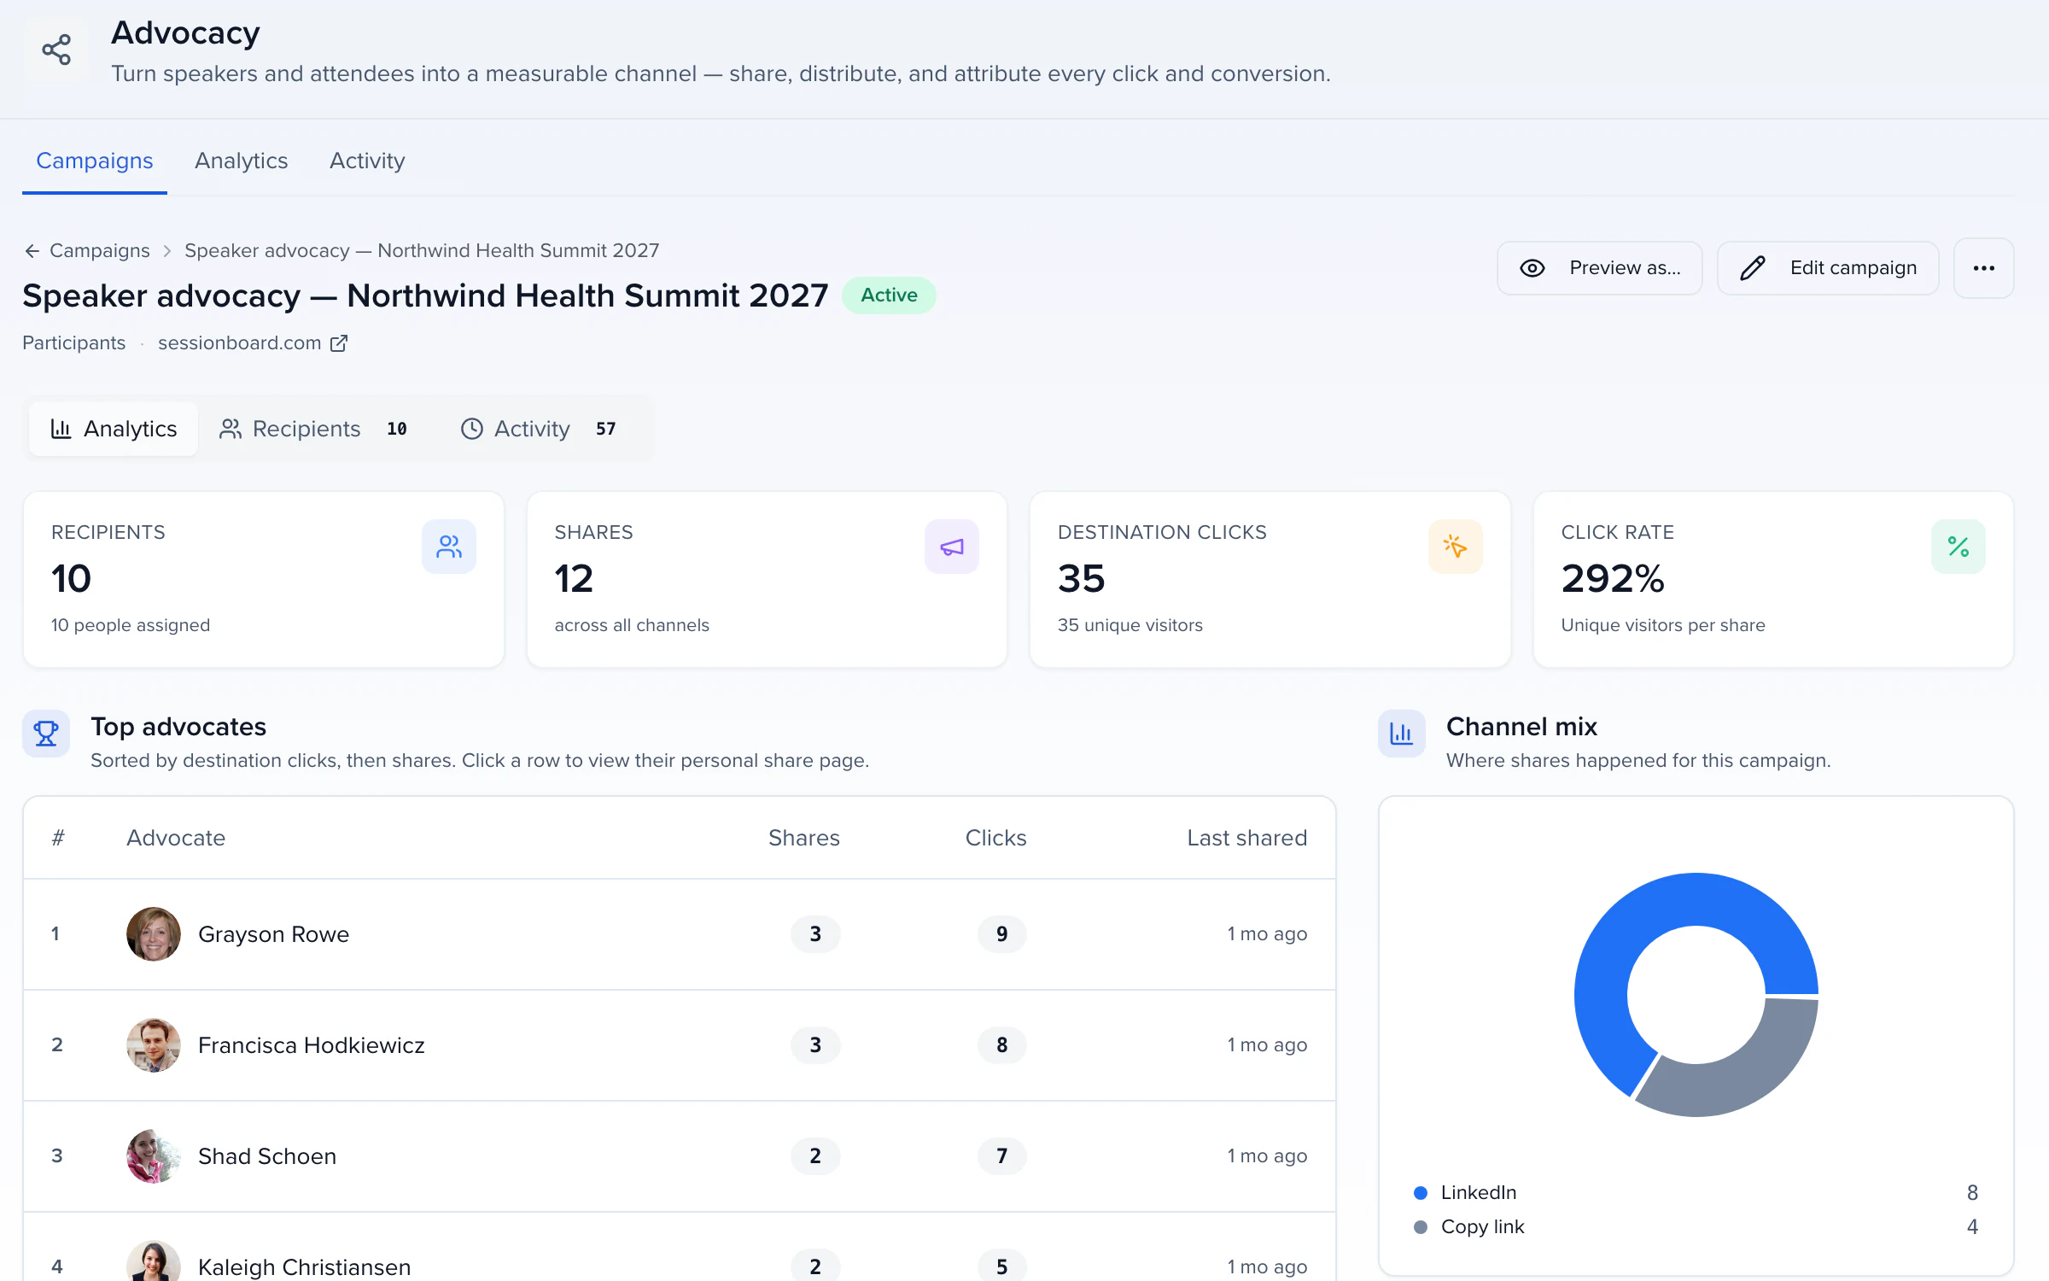Click the Advocate column header
2049x1281 pixels.
(176, 838)
